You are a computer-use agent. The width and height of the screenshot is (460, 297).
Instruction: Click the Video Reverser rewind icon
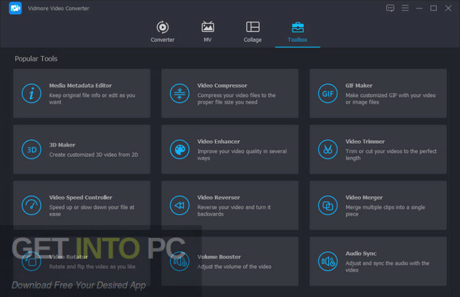coord(180,205)
